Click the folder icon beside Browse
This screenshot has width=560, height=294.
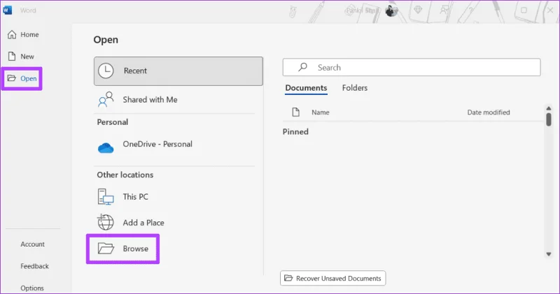(x=106, y=248)
